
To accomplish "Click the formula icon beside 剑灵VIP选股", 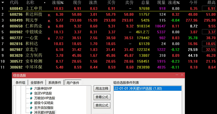I will click(31, 93).
